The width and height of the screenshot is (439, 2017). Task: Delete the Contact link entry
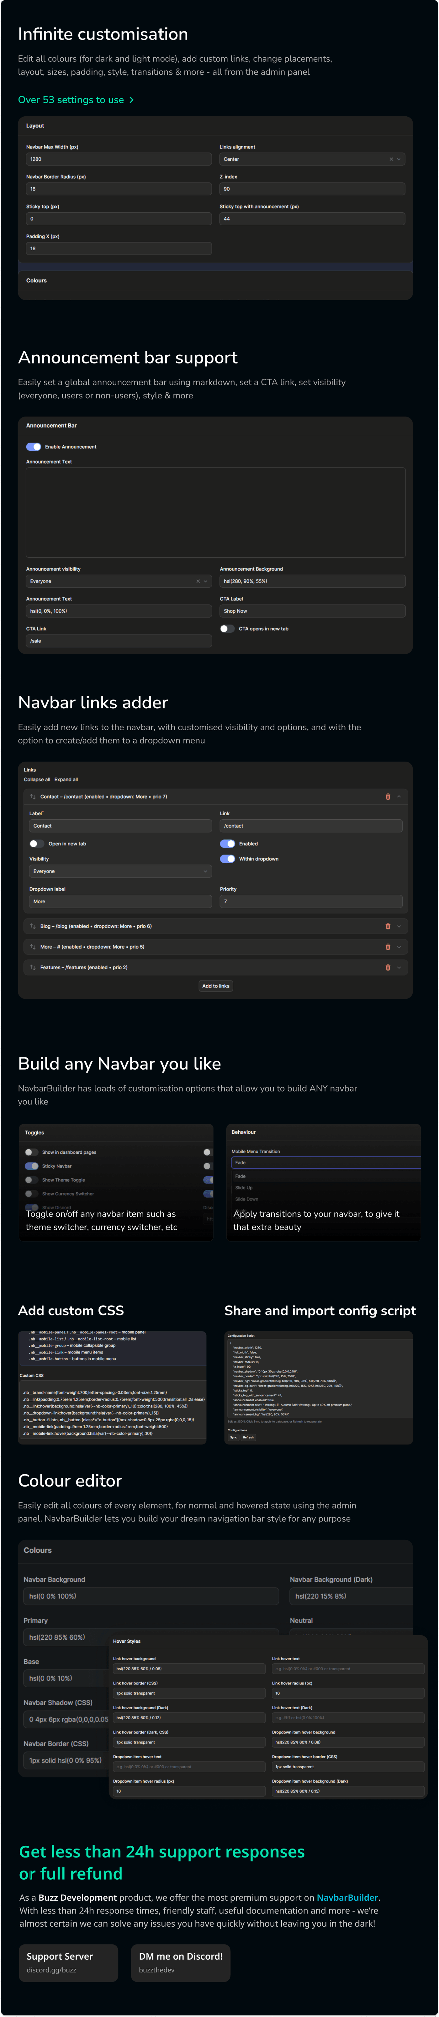[x=387, y=796]
